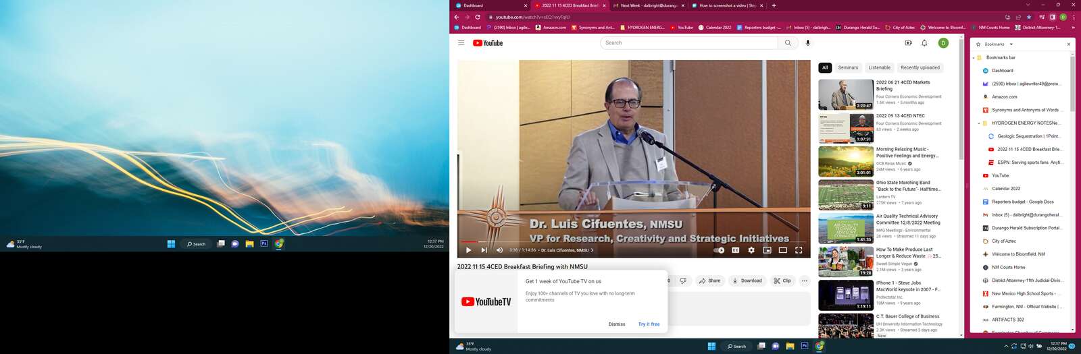Click the YouTube logo to go home
This screenshot has height=354, width=1081.
[488, 42]
